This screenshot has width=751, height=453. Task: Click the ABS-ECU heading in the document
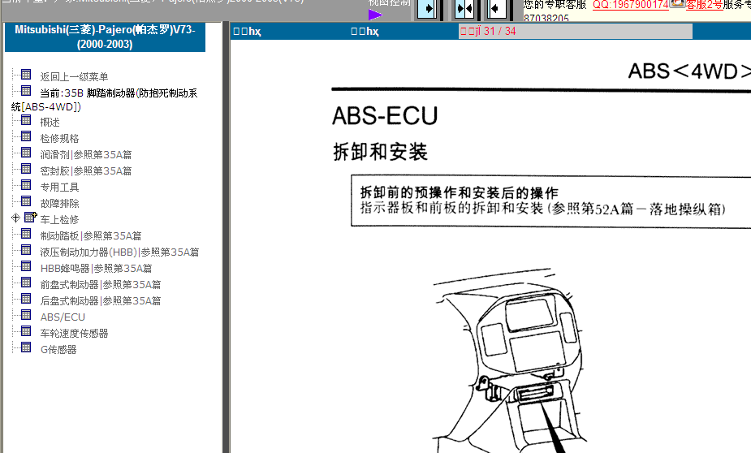point(385,116)
